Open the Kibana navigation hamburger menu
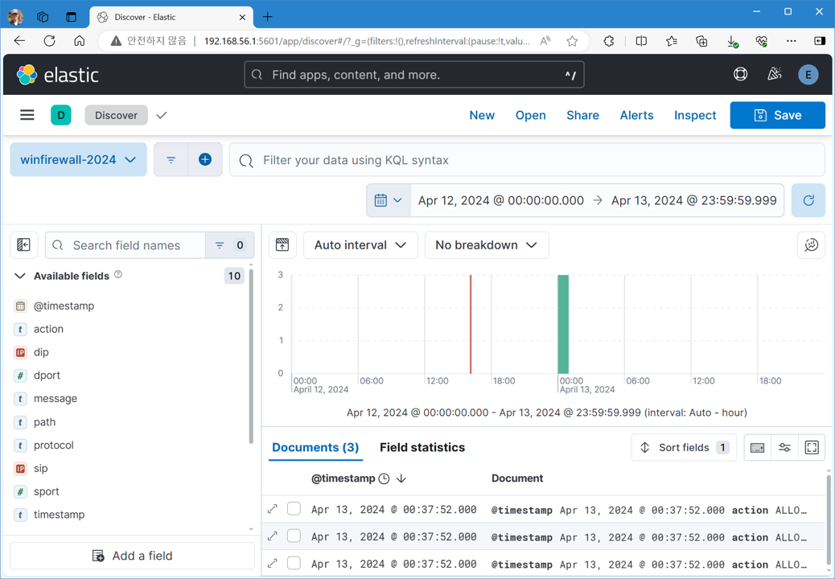The height and width of the screenshot is (579, 835). (27, 115)
